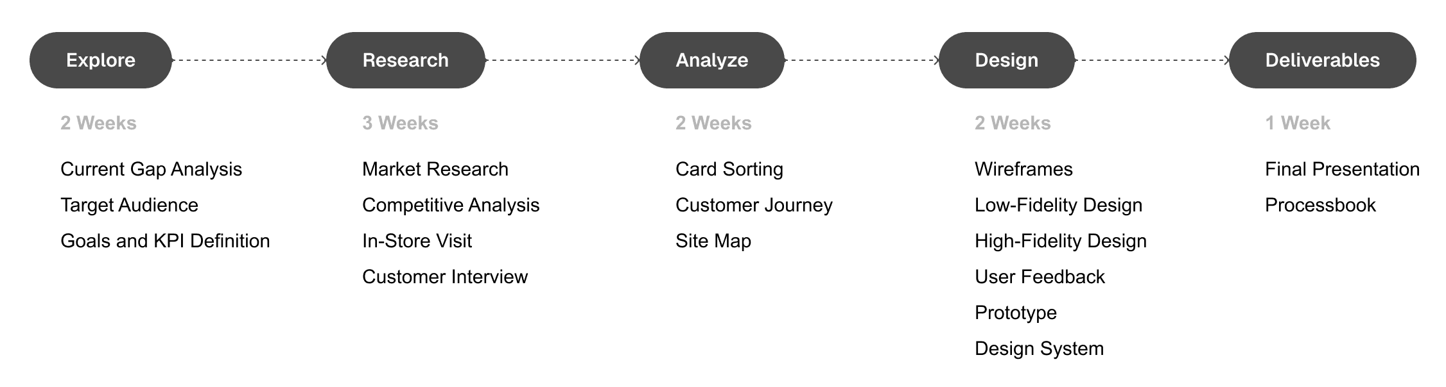Click the Goals and KPI Definition text
The image size is (1446, 387).
165,241
